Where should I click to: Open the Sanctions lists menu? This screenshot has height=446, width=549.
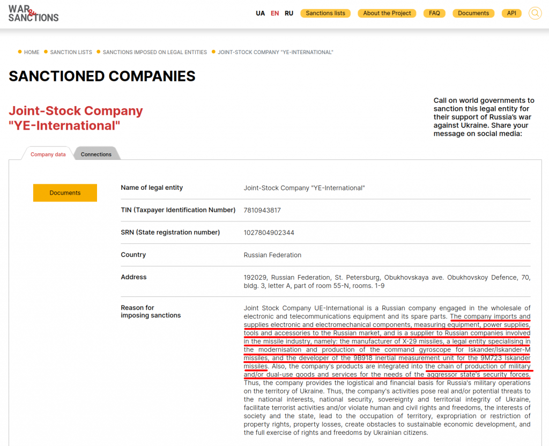pos(325,13)
